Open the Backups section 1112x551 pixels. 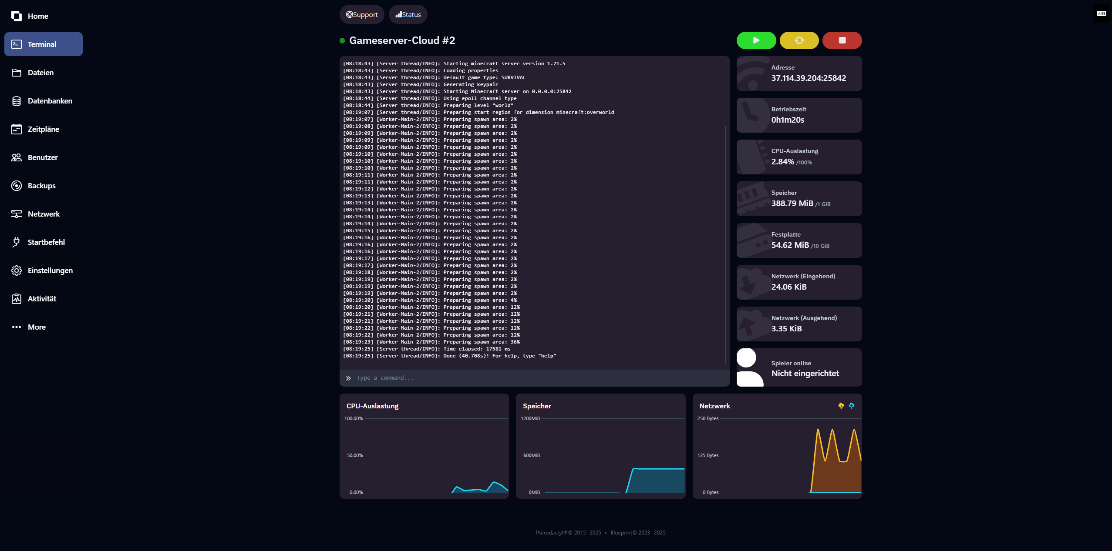tap(42, 186)
